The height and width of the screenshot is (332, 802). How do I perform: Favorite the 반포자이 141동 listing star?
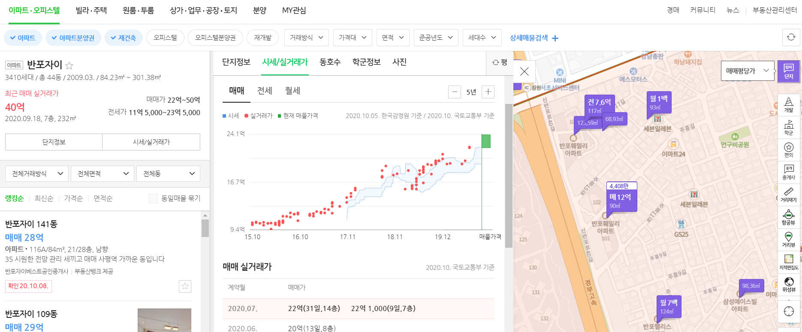point(185,286)
